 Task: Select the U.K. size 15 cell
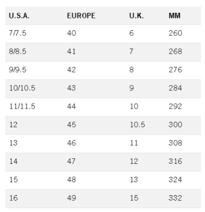click(x=134, y=198)
